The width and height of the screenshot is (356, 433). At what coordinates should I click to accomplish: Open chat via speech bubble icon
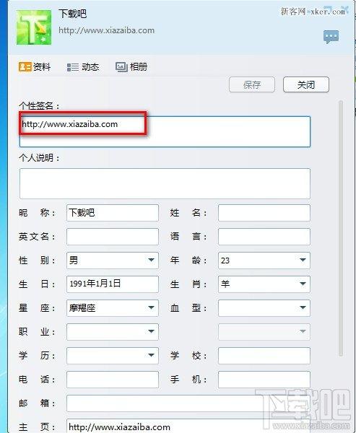point(331,37)
